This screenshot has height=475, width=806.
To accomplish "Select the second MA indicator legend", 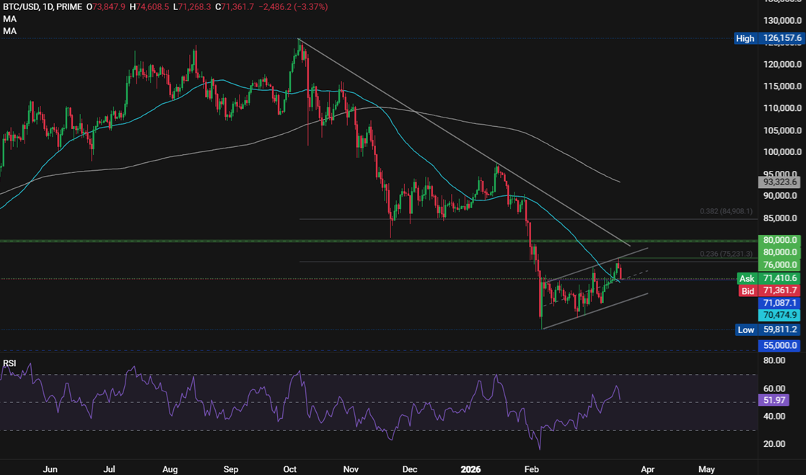I will click(10, 31).
